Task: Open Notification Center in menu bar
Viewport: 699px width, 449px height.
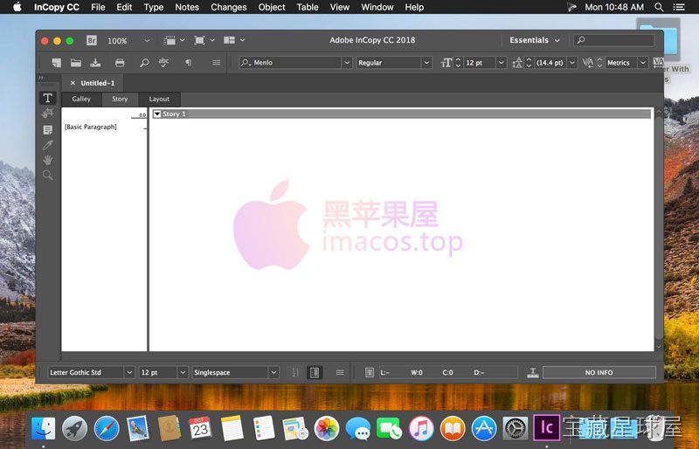Action: coord(679,7)
